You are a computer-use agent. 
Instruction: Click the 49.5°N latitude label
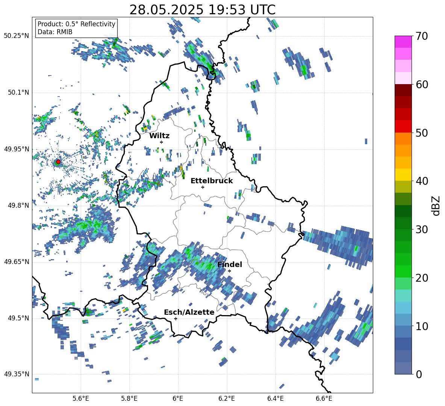tap(18, 318)
